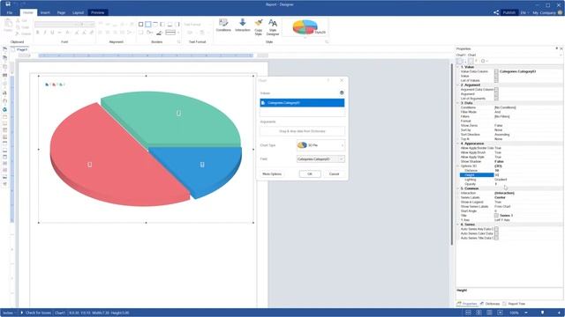Click the List of Values checkbox button
The height and width of the screenshot is (317, 565).
point(496,80)
